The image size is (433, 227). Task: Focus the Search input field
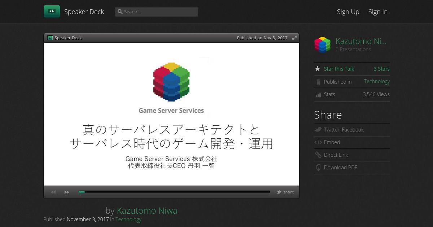tap(157, 12)
